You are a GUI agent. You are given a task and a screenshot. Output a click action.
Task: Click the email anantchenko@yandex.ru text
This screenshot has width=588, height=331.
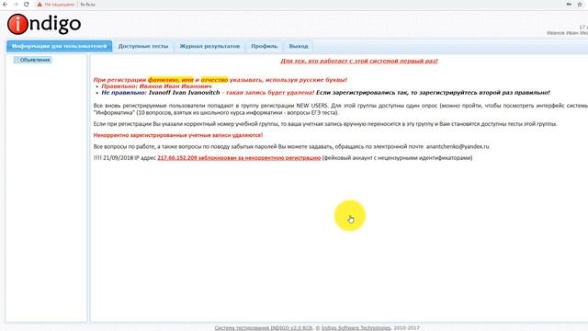pos(458,147)
